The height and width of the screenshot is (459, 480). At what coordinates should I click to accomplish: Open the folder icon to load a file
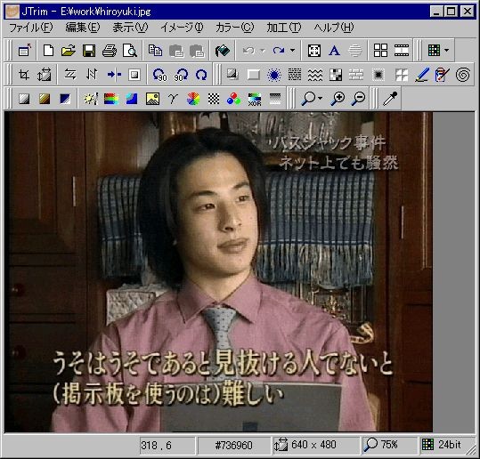[x=69, y=51]
